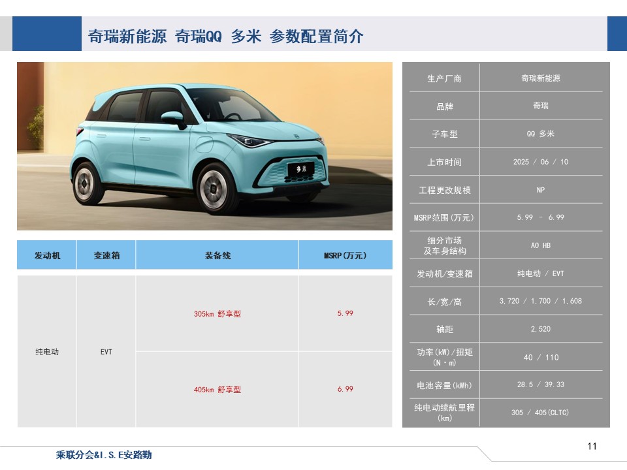
Task: Click the footer 乘联分会&I.S.E安路勤
Action: pos(104,455)
